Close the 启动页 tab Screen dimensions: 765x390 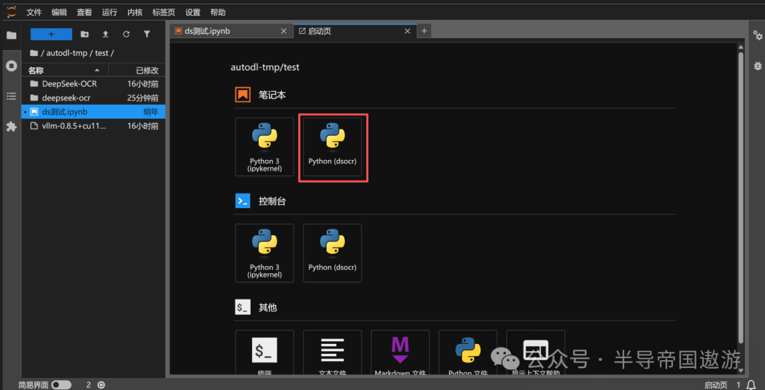coord(408,30)
